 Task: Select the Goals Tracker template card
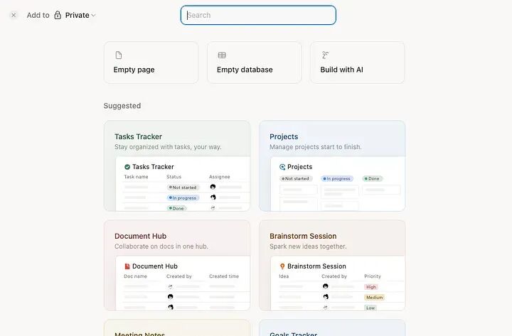pos(332,328)
